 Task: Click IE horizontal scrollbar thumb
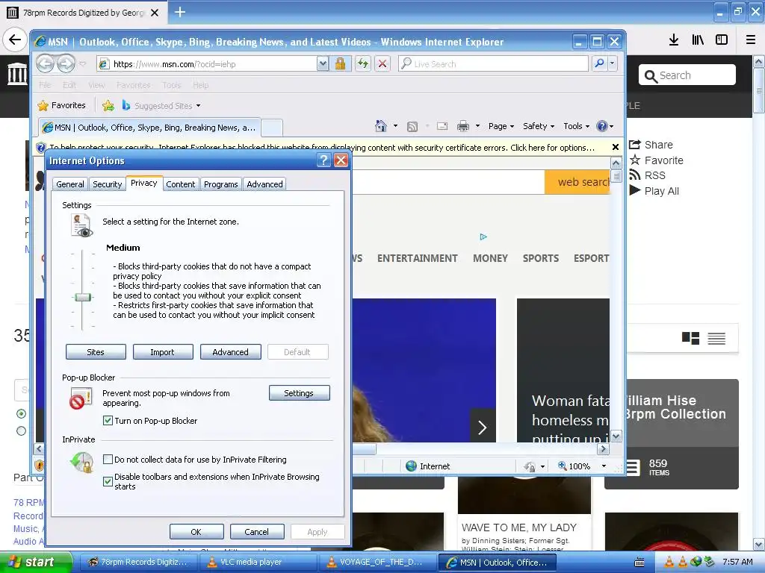tap(364, 448)
